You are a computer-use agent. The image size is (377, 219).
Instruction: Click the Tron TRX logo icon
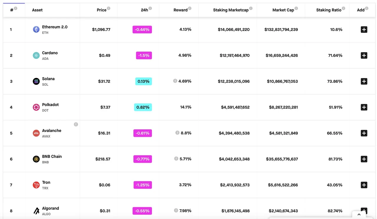[36, 185]
